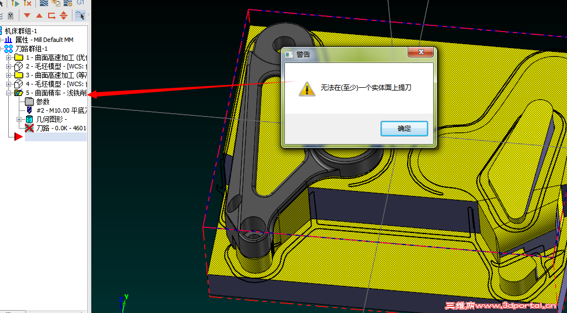Click the crossed-out 刀路 toolpath icon

click(29, 128)
